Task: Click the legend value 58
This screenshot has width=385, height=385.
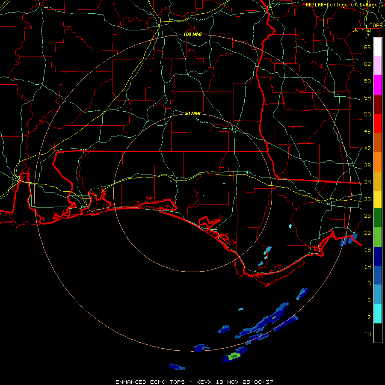Action: point(367,81)
